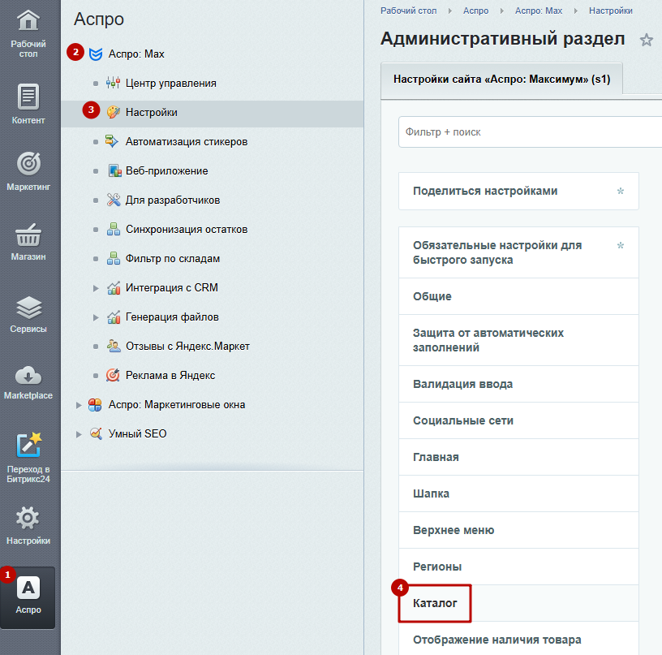Open Центр управления tree item

(x=170, y=84)
